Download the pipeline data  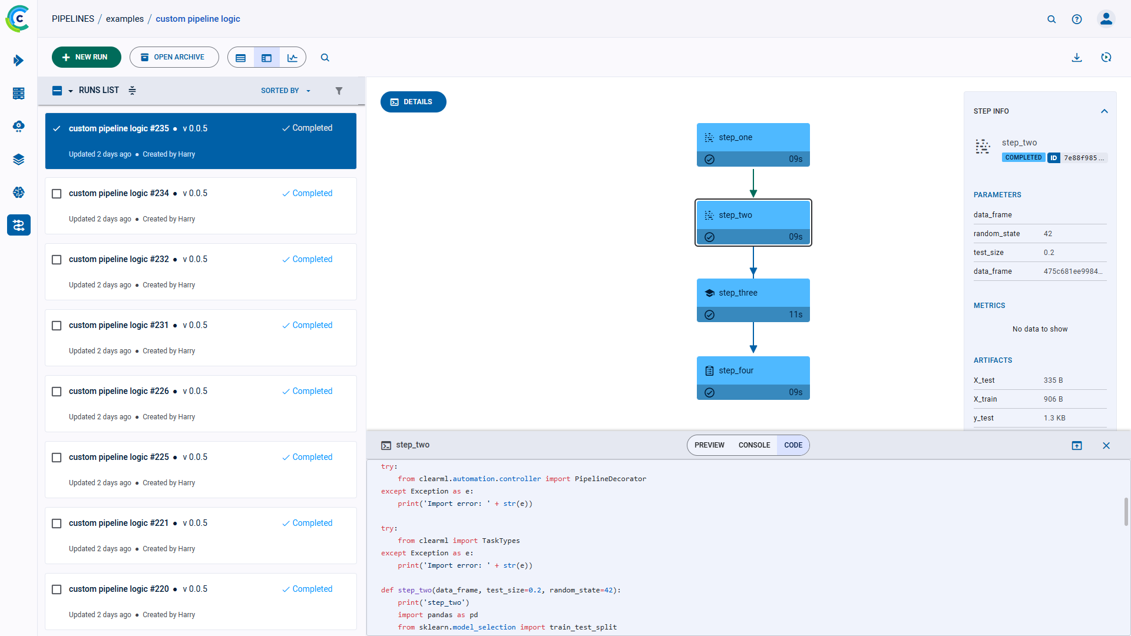(1077, 57)
